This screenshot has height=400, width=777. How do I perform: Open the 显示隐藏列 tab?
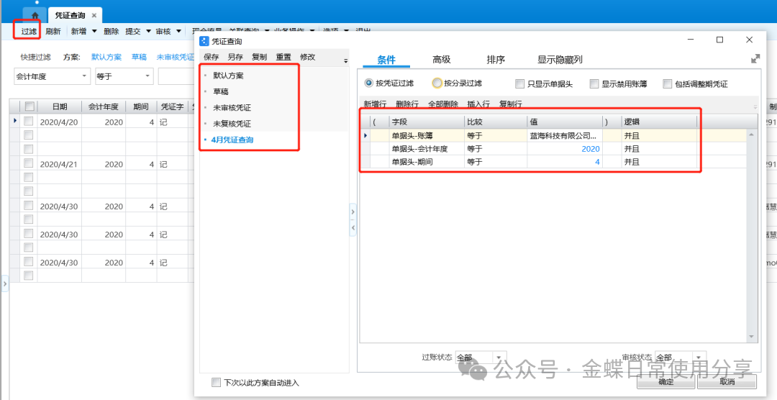560,60
